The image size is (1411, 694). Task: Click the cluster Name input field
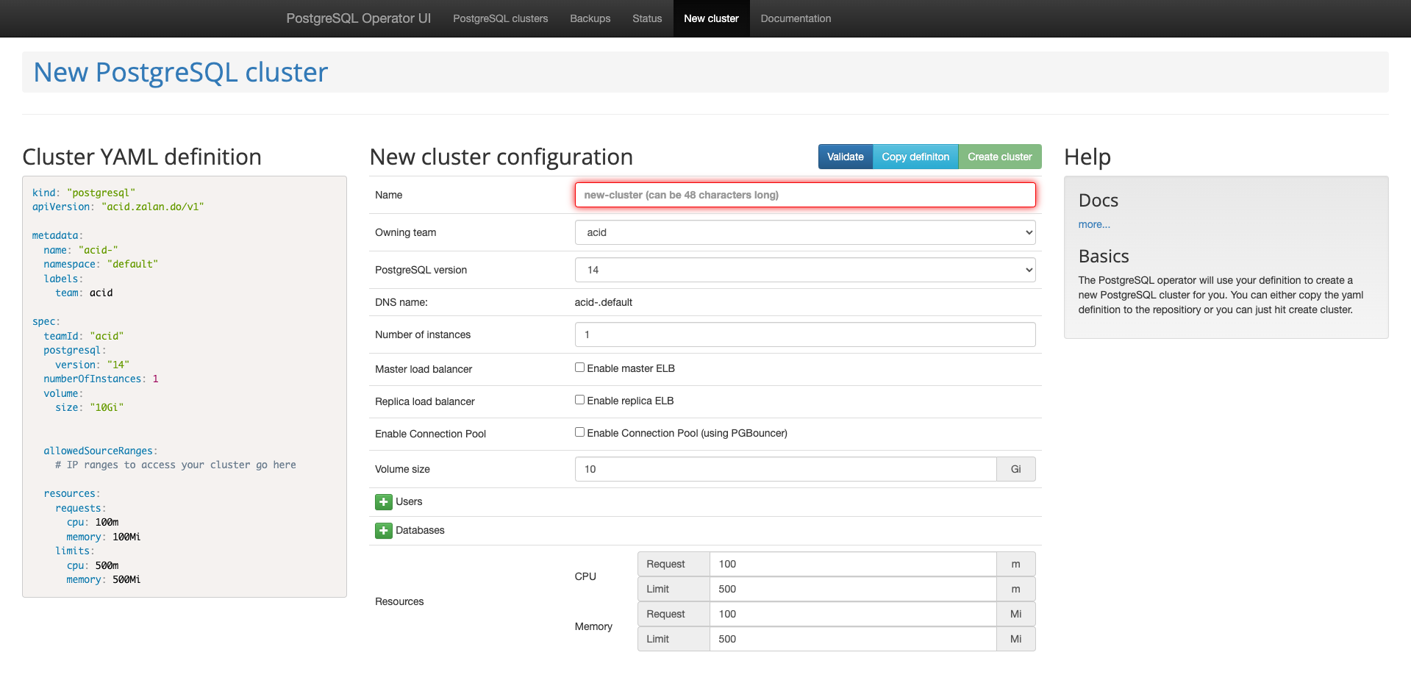click(x=804, y=195)
